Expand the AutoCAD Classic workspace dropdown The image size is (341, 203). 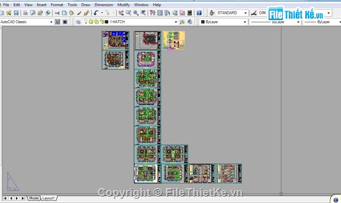pyautogui.click(x=27, y=22)
